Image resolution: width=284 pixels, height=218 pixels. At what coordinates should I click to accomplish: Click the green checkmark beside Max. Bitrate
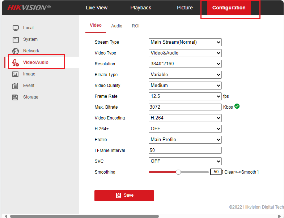pyautogui.click(x=237, y=106)
